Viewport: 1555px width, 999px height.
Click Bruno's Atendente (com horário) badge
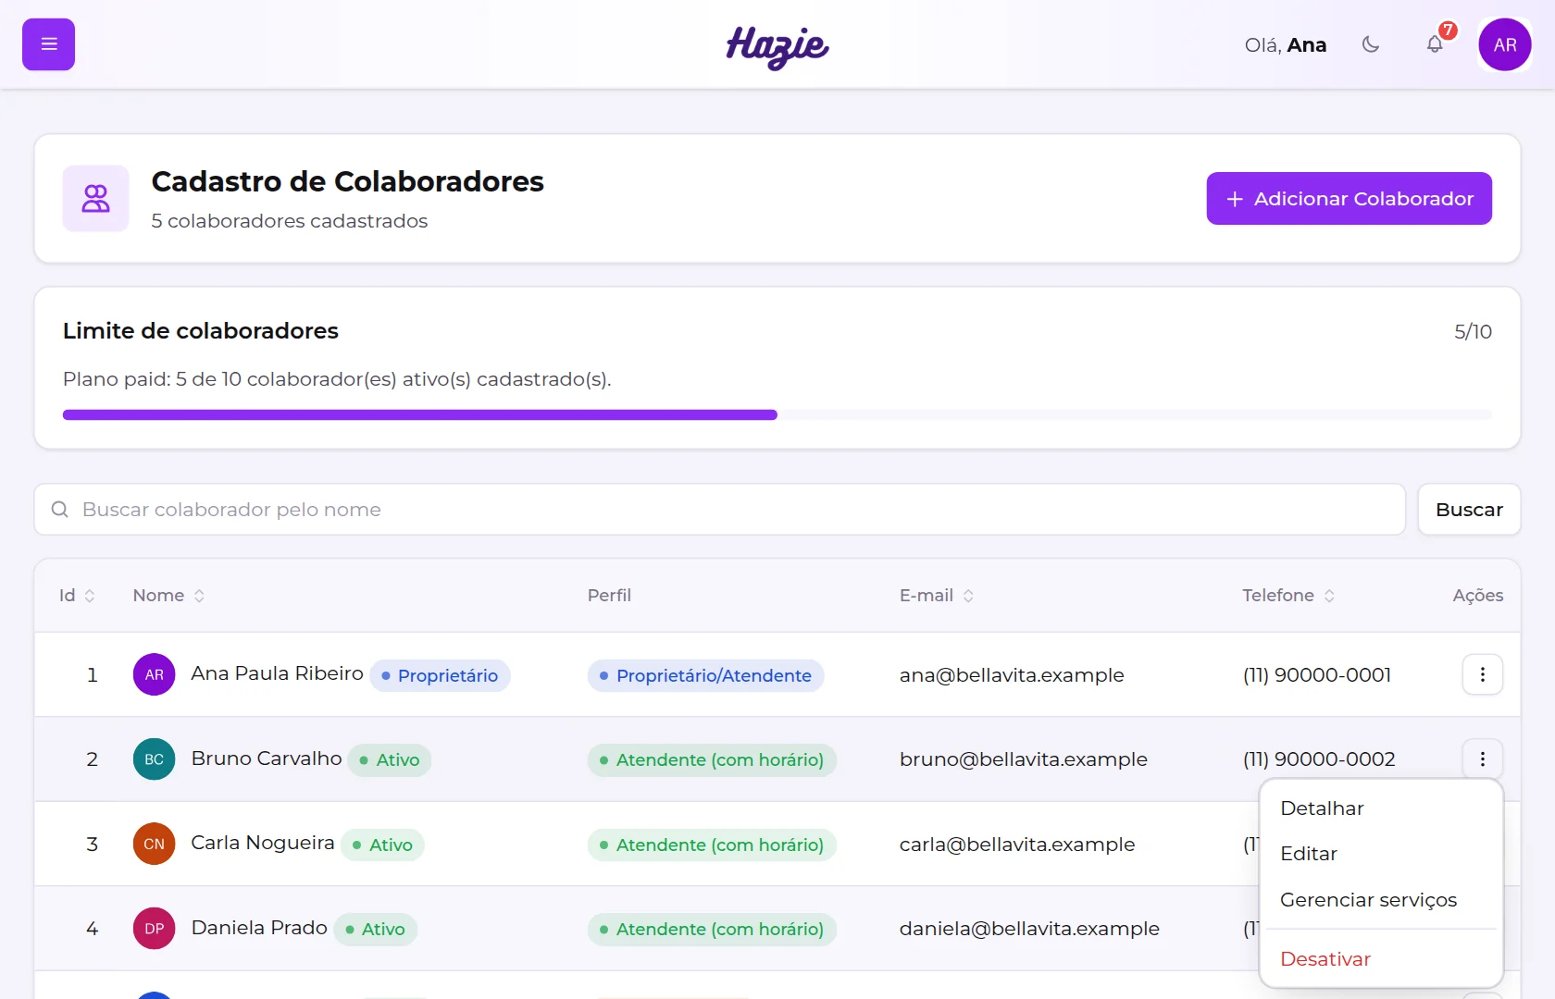(712, 759)
